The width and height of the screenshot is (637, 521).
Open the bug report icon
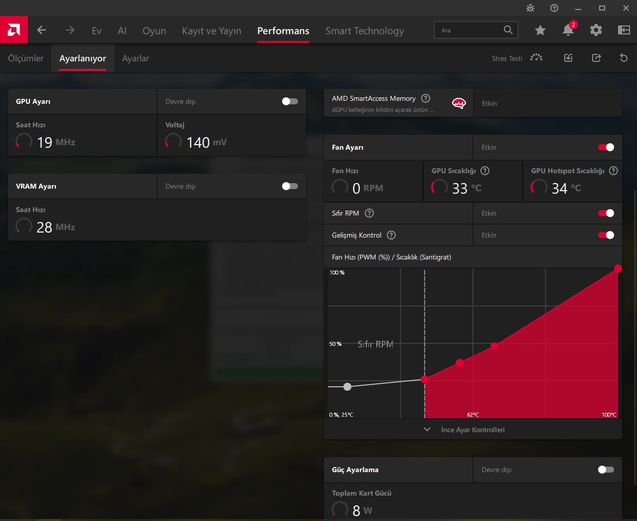[x=530, y=8]
